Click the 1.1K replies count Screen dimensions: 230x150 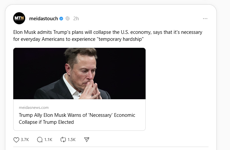[x=48, y=140]
